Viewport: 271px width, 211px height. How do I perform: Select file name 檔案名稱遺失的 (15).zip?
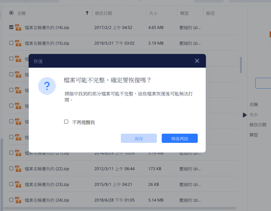pyautogui.click(x=47, y=43)
